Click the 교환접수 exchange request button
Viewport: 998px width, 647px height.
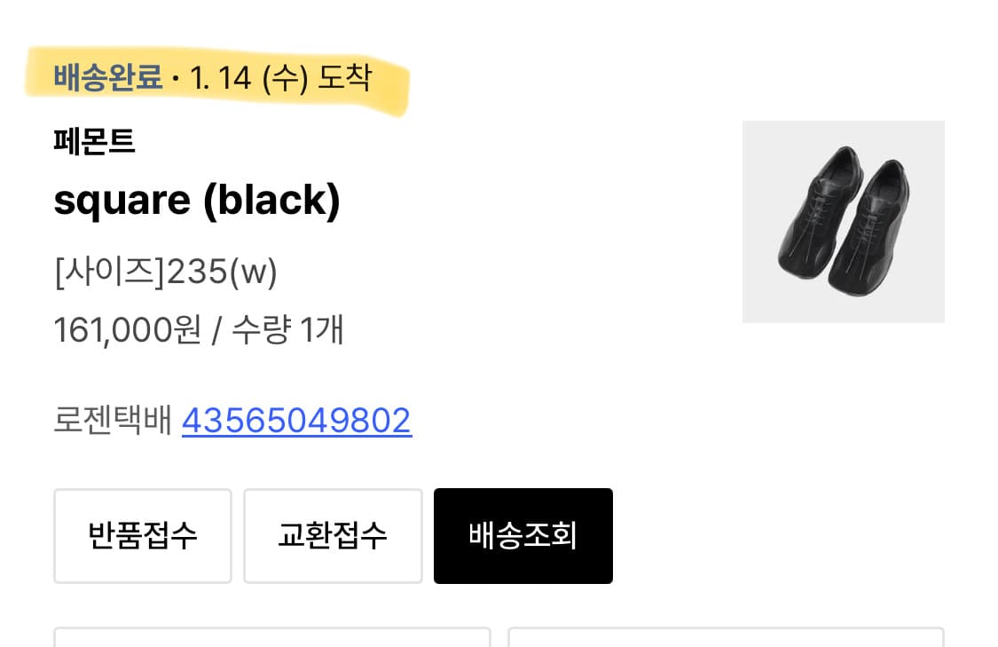(x=333, y=535)
